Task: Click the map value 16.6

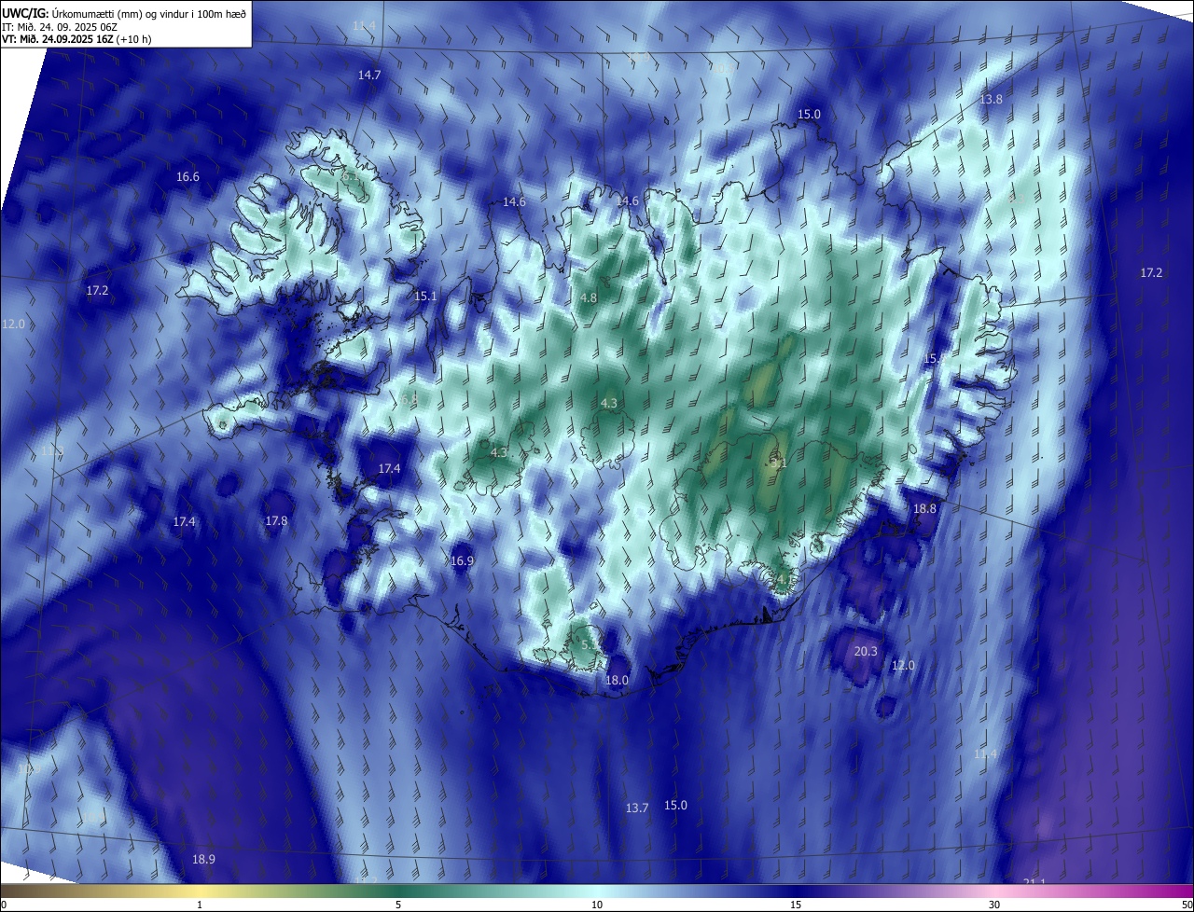Action: tap(187, 177)
